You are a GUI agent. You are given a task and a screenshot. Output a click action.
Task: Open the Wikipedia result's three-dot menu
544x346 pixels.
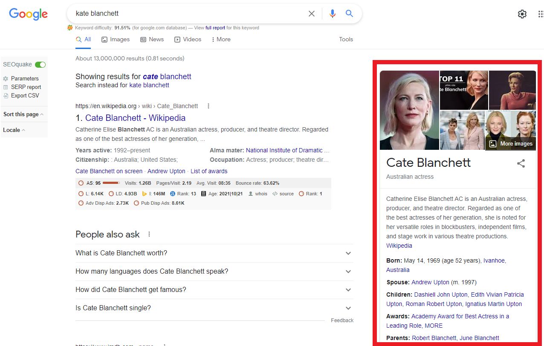point(208,106)
